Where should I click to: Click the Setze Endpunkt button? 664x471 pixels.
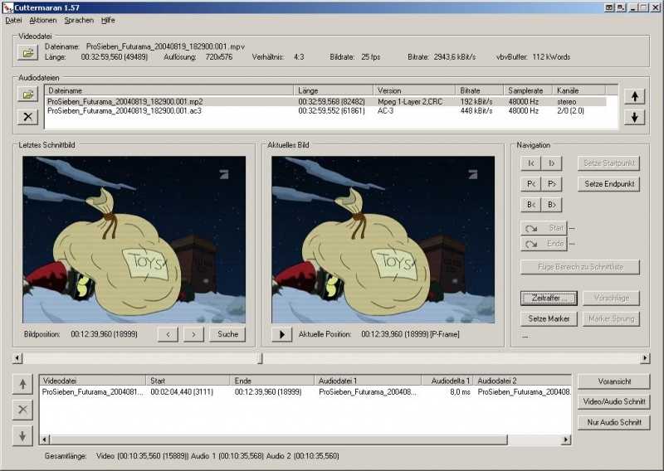609,184
